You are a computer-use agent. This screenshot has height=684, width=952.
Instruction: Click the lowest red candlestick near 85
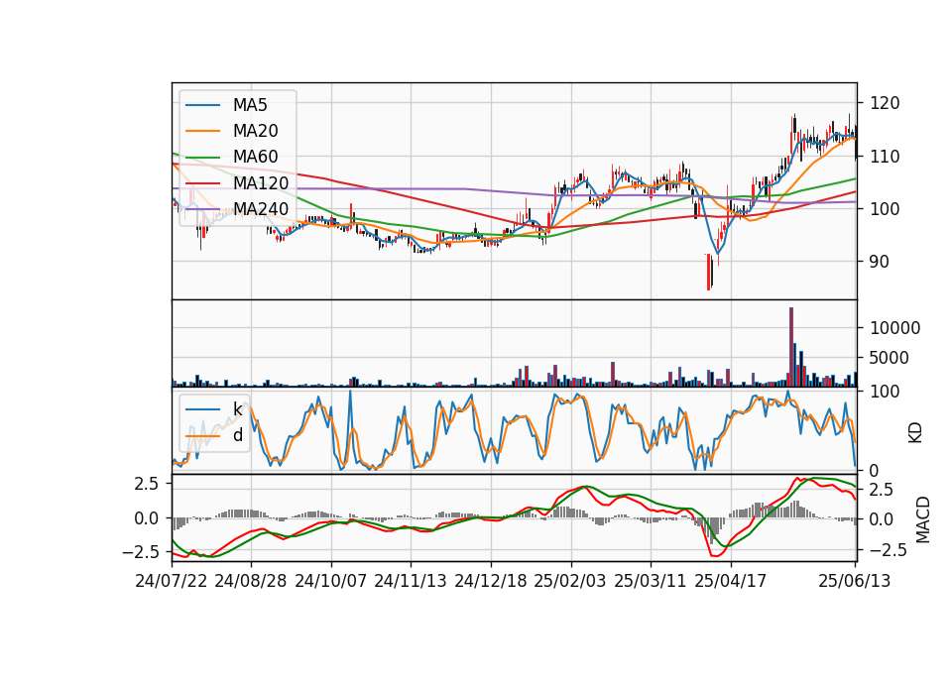(708, 272)
